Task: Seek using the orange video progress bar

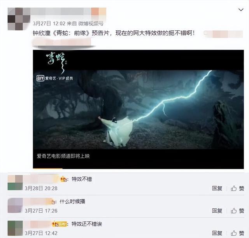Action: pos(47,168)
